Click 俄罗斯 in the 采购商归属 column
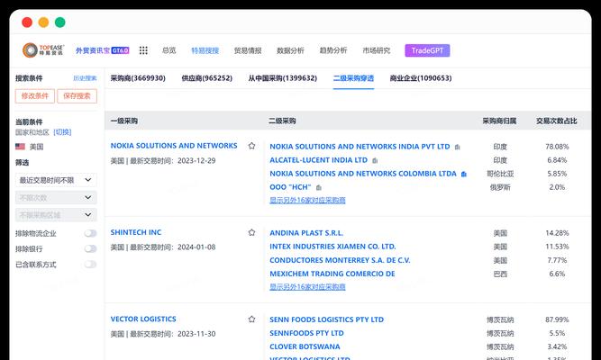Viewport: 601px width, 360px height. 500,187
